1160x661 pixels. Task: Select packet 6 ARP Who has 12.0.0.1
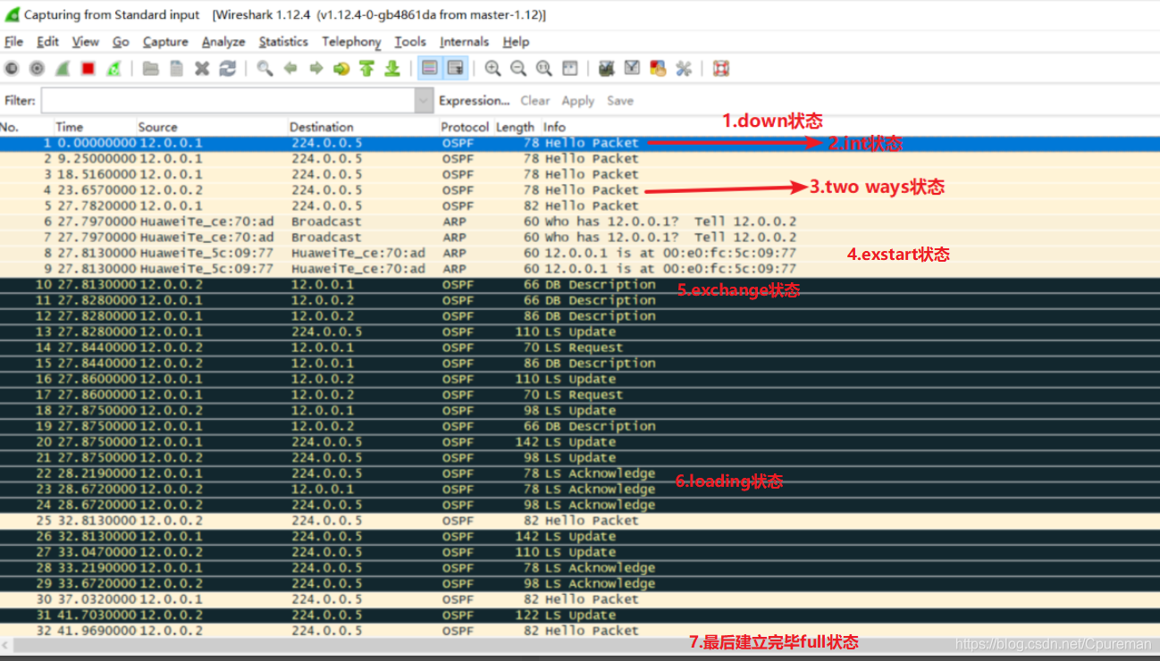tap(580, 222)
